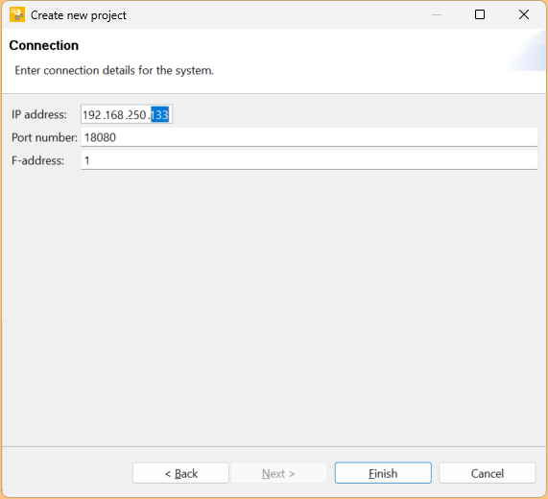
Task: Maximize the Create new project dialog
Action: [x=480, y=14]
